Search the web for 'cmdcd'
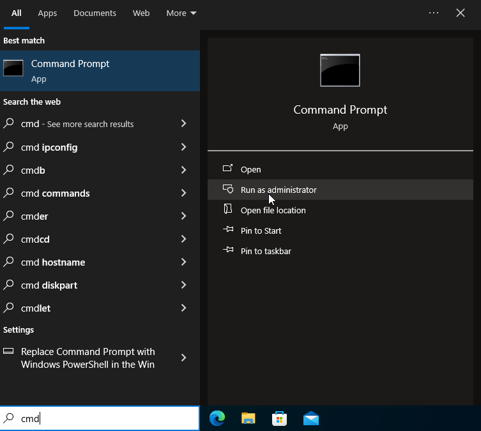The image size is (481, 431). [100, 239]
